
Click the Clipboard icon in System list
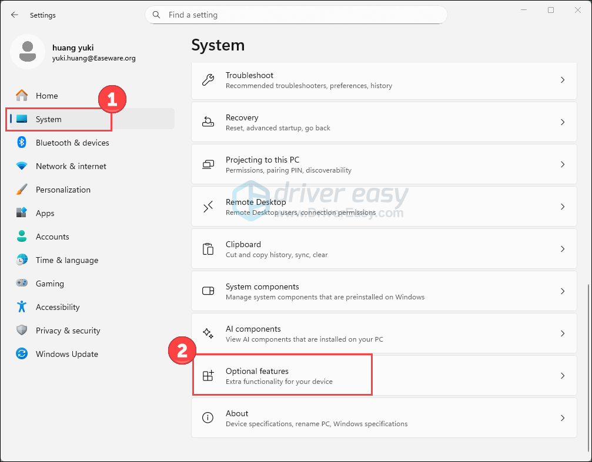(208, 249)
